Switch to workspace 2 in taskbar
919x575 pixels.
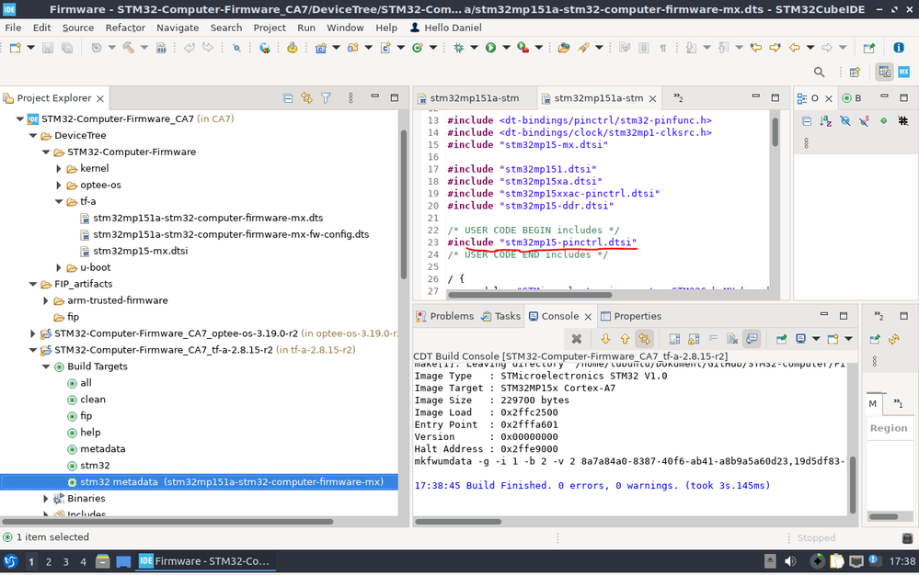pos(49,561)
